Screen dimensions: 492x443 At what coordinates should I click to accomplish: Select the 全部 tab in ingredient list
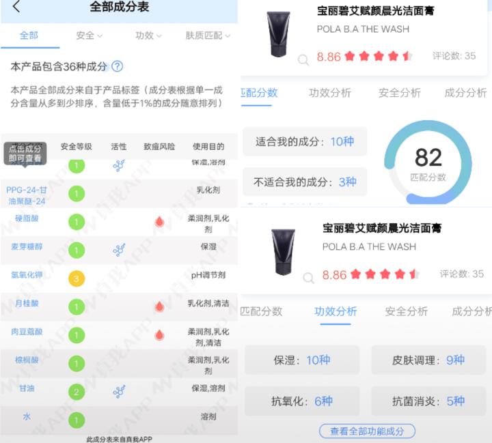[29, 35]
